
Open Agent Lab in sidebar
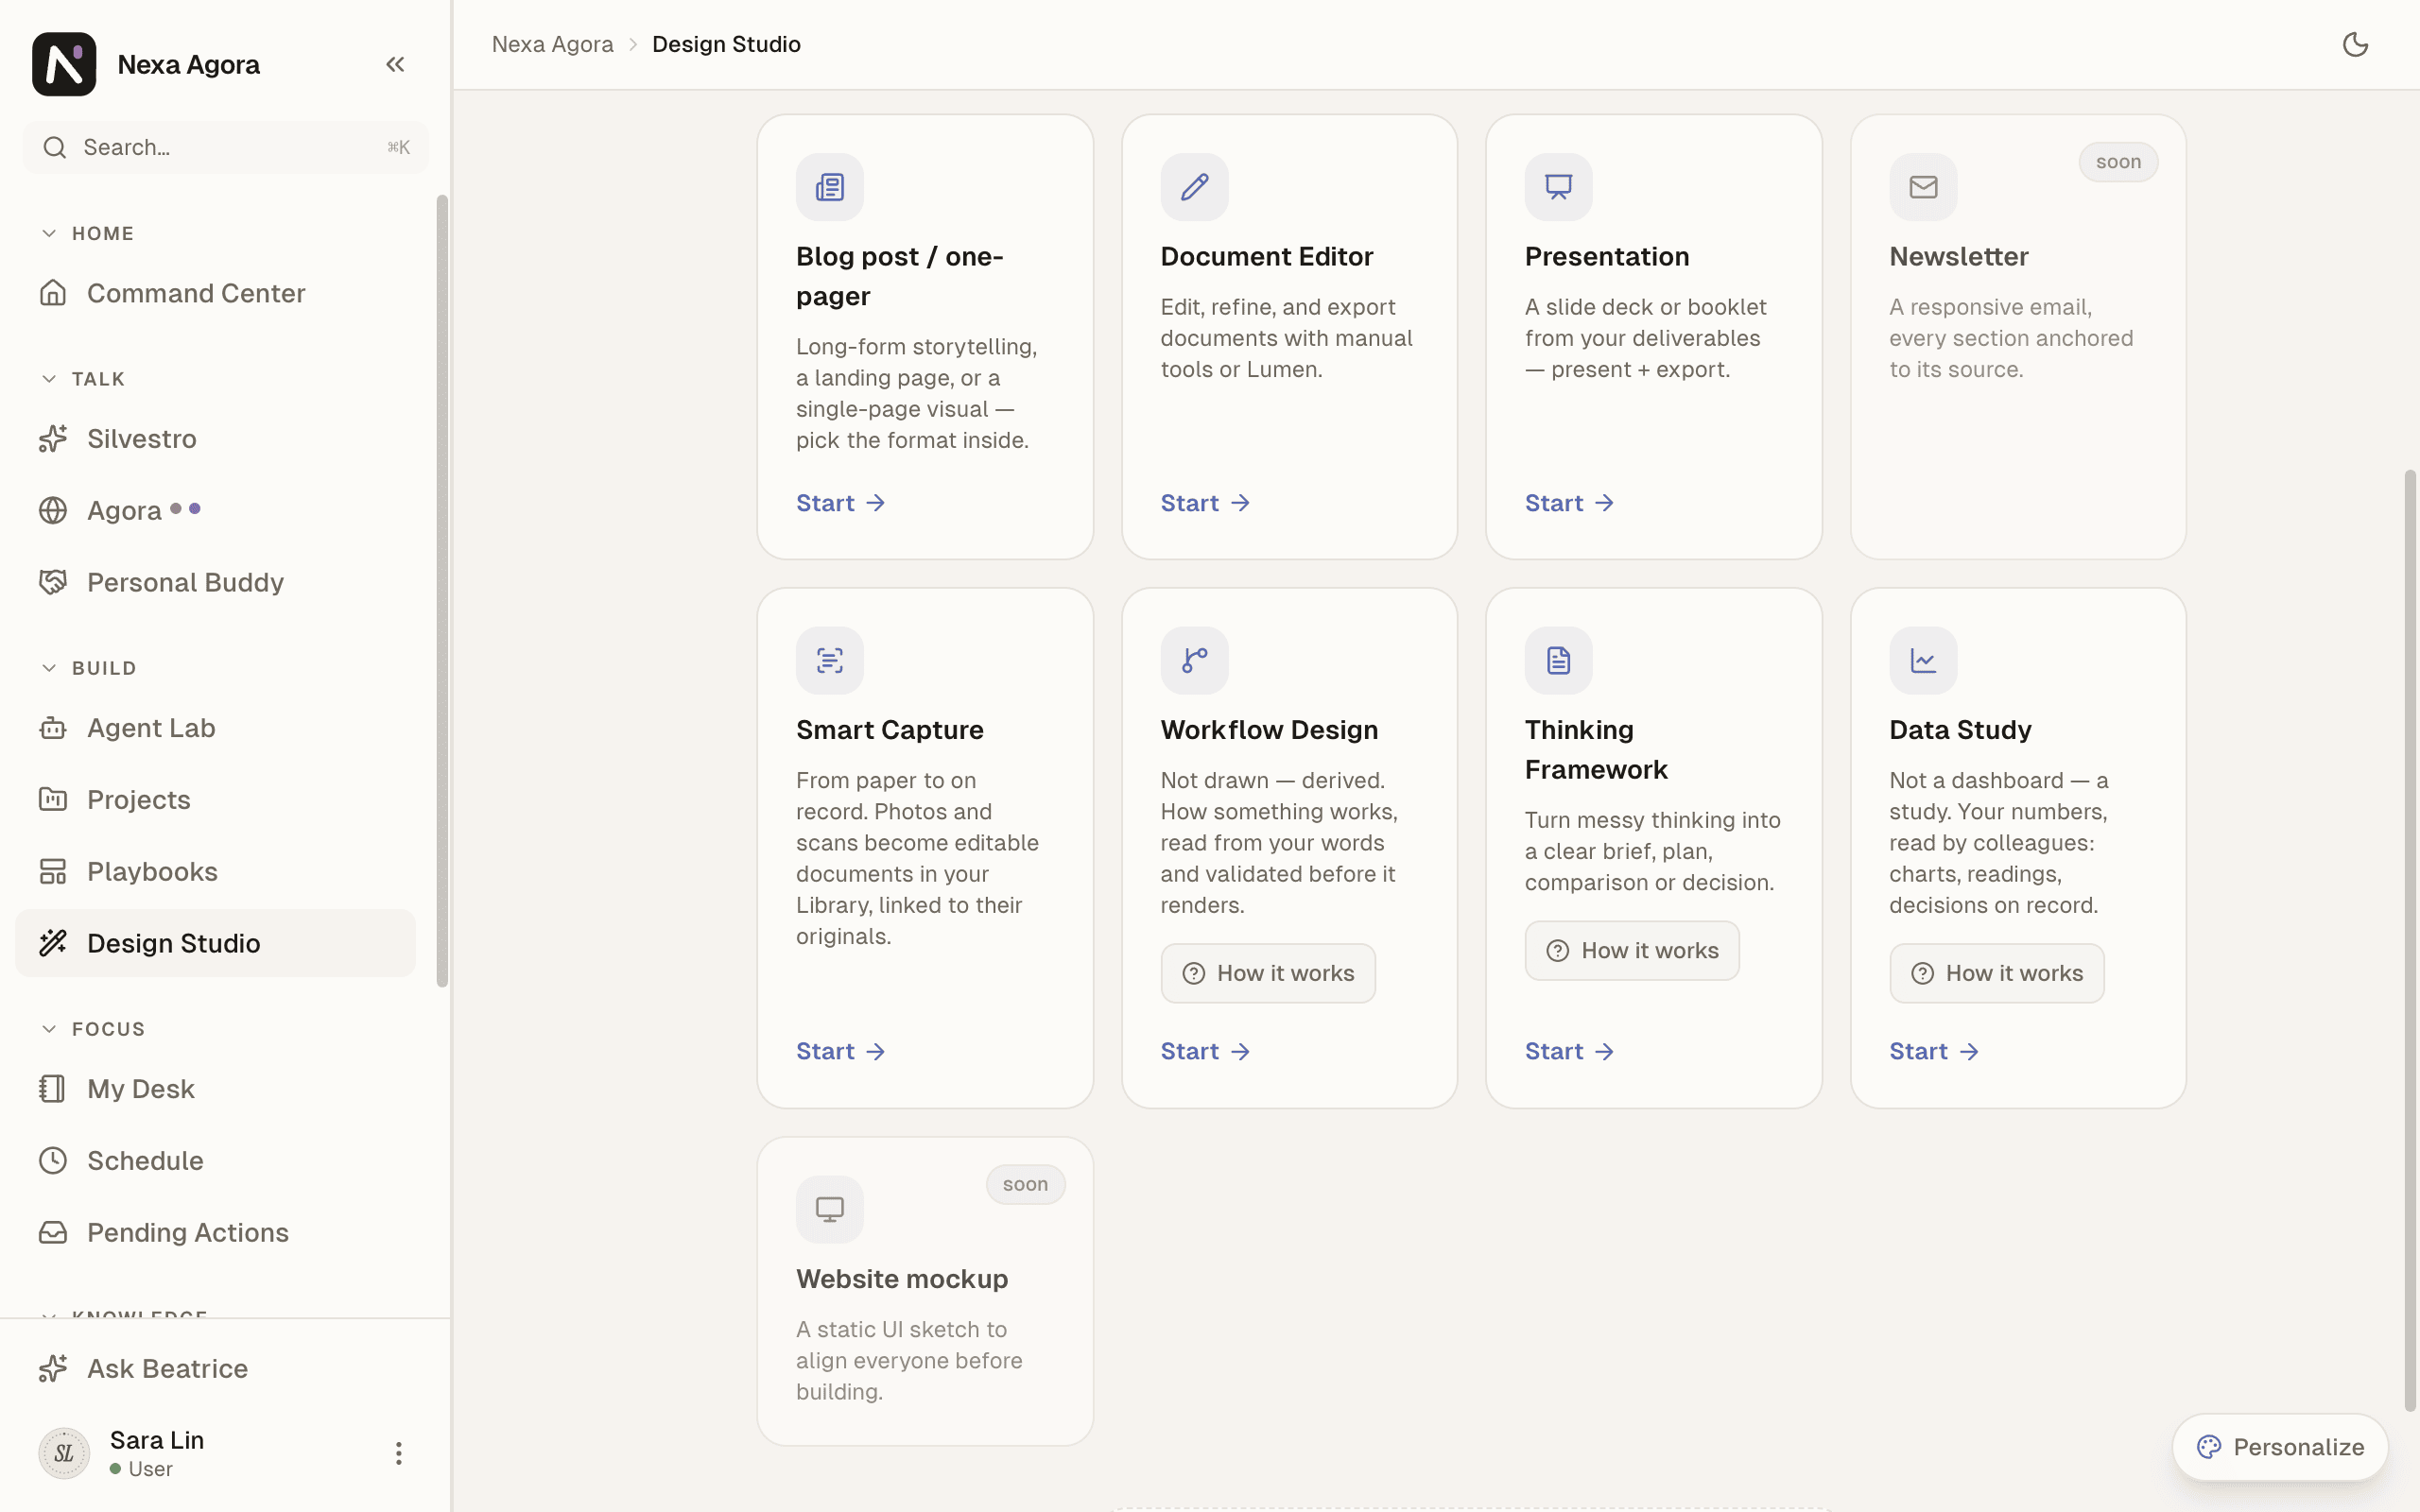(215, 728)
